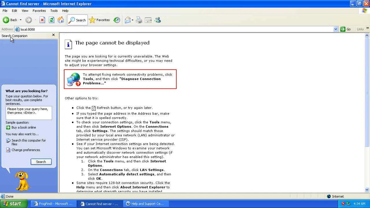Click the page scrollbar down arrow
This screenshot has height=208, width=370.
tap(367, 190)
